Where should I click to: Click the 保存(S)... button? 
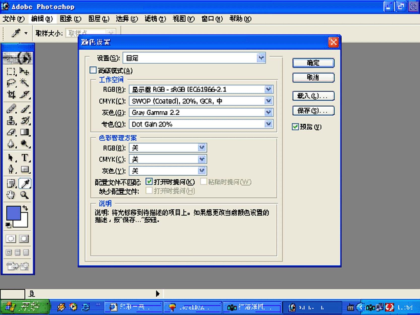coord(313,111)
